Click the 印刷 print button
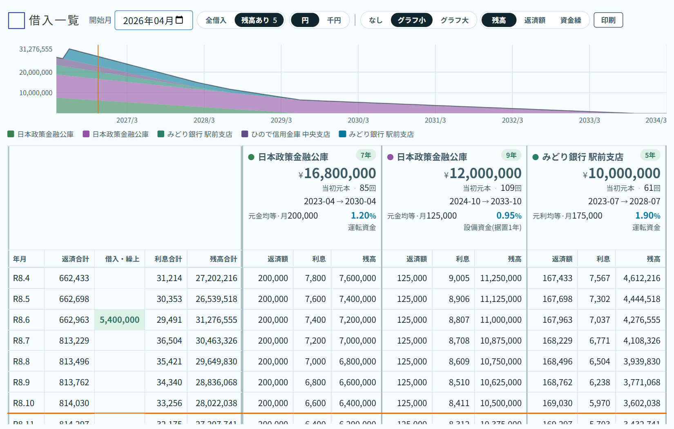Image resolution: width=674 pixels, height=429 pixels. pyautogui.click(x=608, y=20)
